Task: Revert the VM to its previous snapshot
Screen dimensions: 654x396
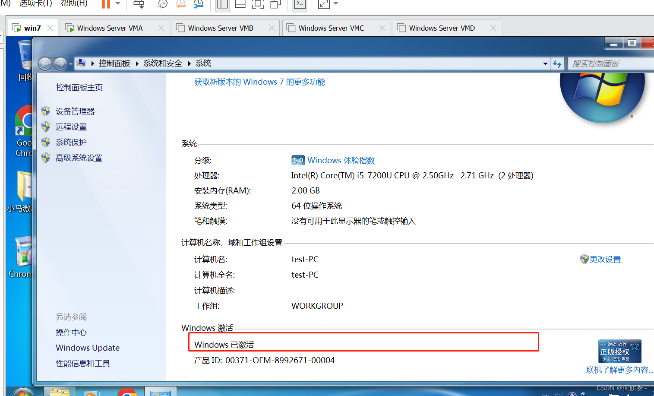Action: (180, 4)
